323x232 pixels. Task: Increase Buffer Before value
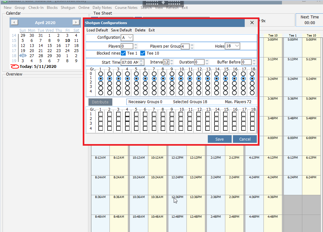(254, 61)
